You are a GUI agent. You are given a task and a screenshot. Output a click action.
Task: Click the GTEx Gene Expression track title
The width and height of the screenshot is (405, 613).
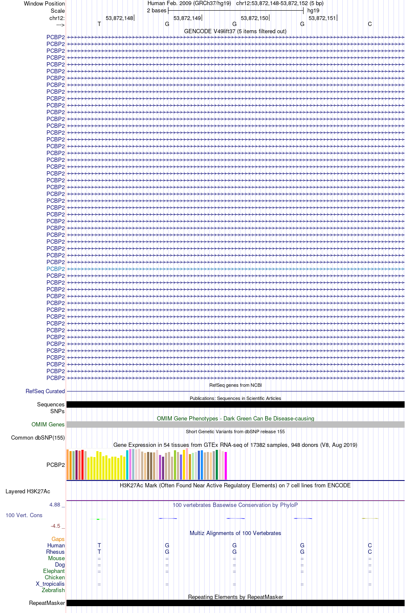pos(235,445)
